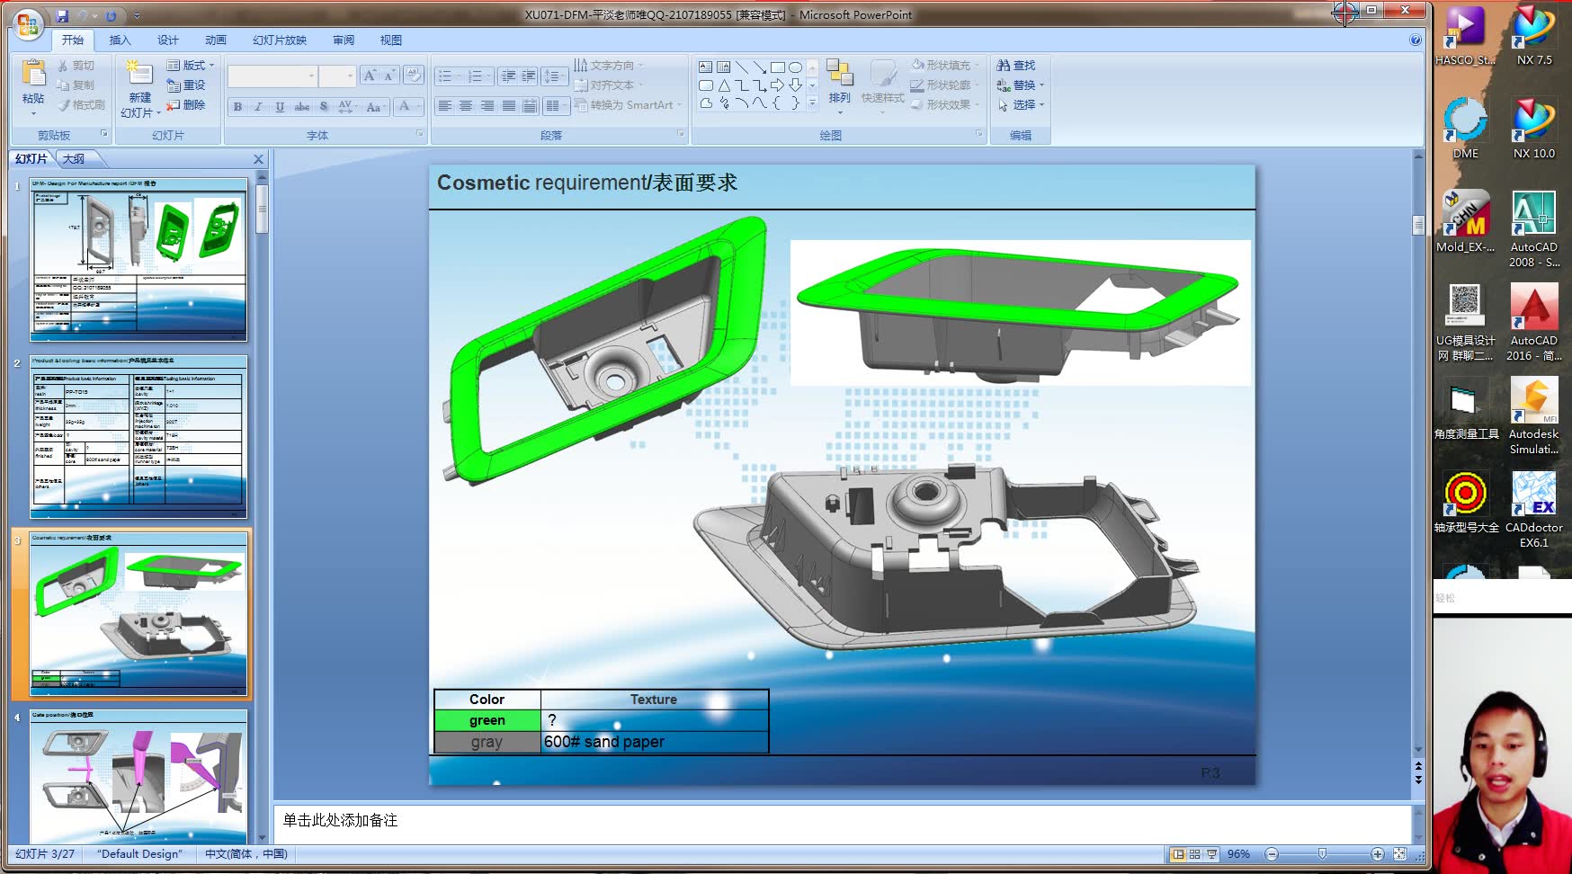The height and width of the screenshot is (874, 1572).
Task: Open NX 10.0 desktop shortcut
Action: [1533, 129]
